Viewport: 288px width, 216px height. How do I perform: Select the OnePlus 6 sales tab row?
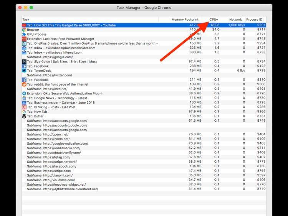[x=144, y=43]
